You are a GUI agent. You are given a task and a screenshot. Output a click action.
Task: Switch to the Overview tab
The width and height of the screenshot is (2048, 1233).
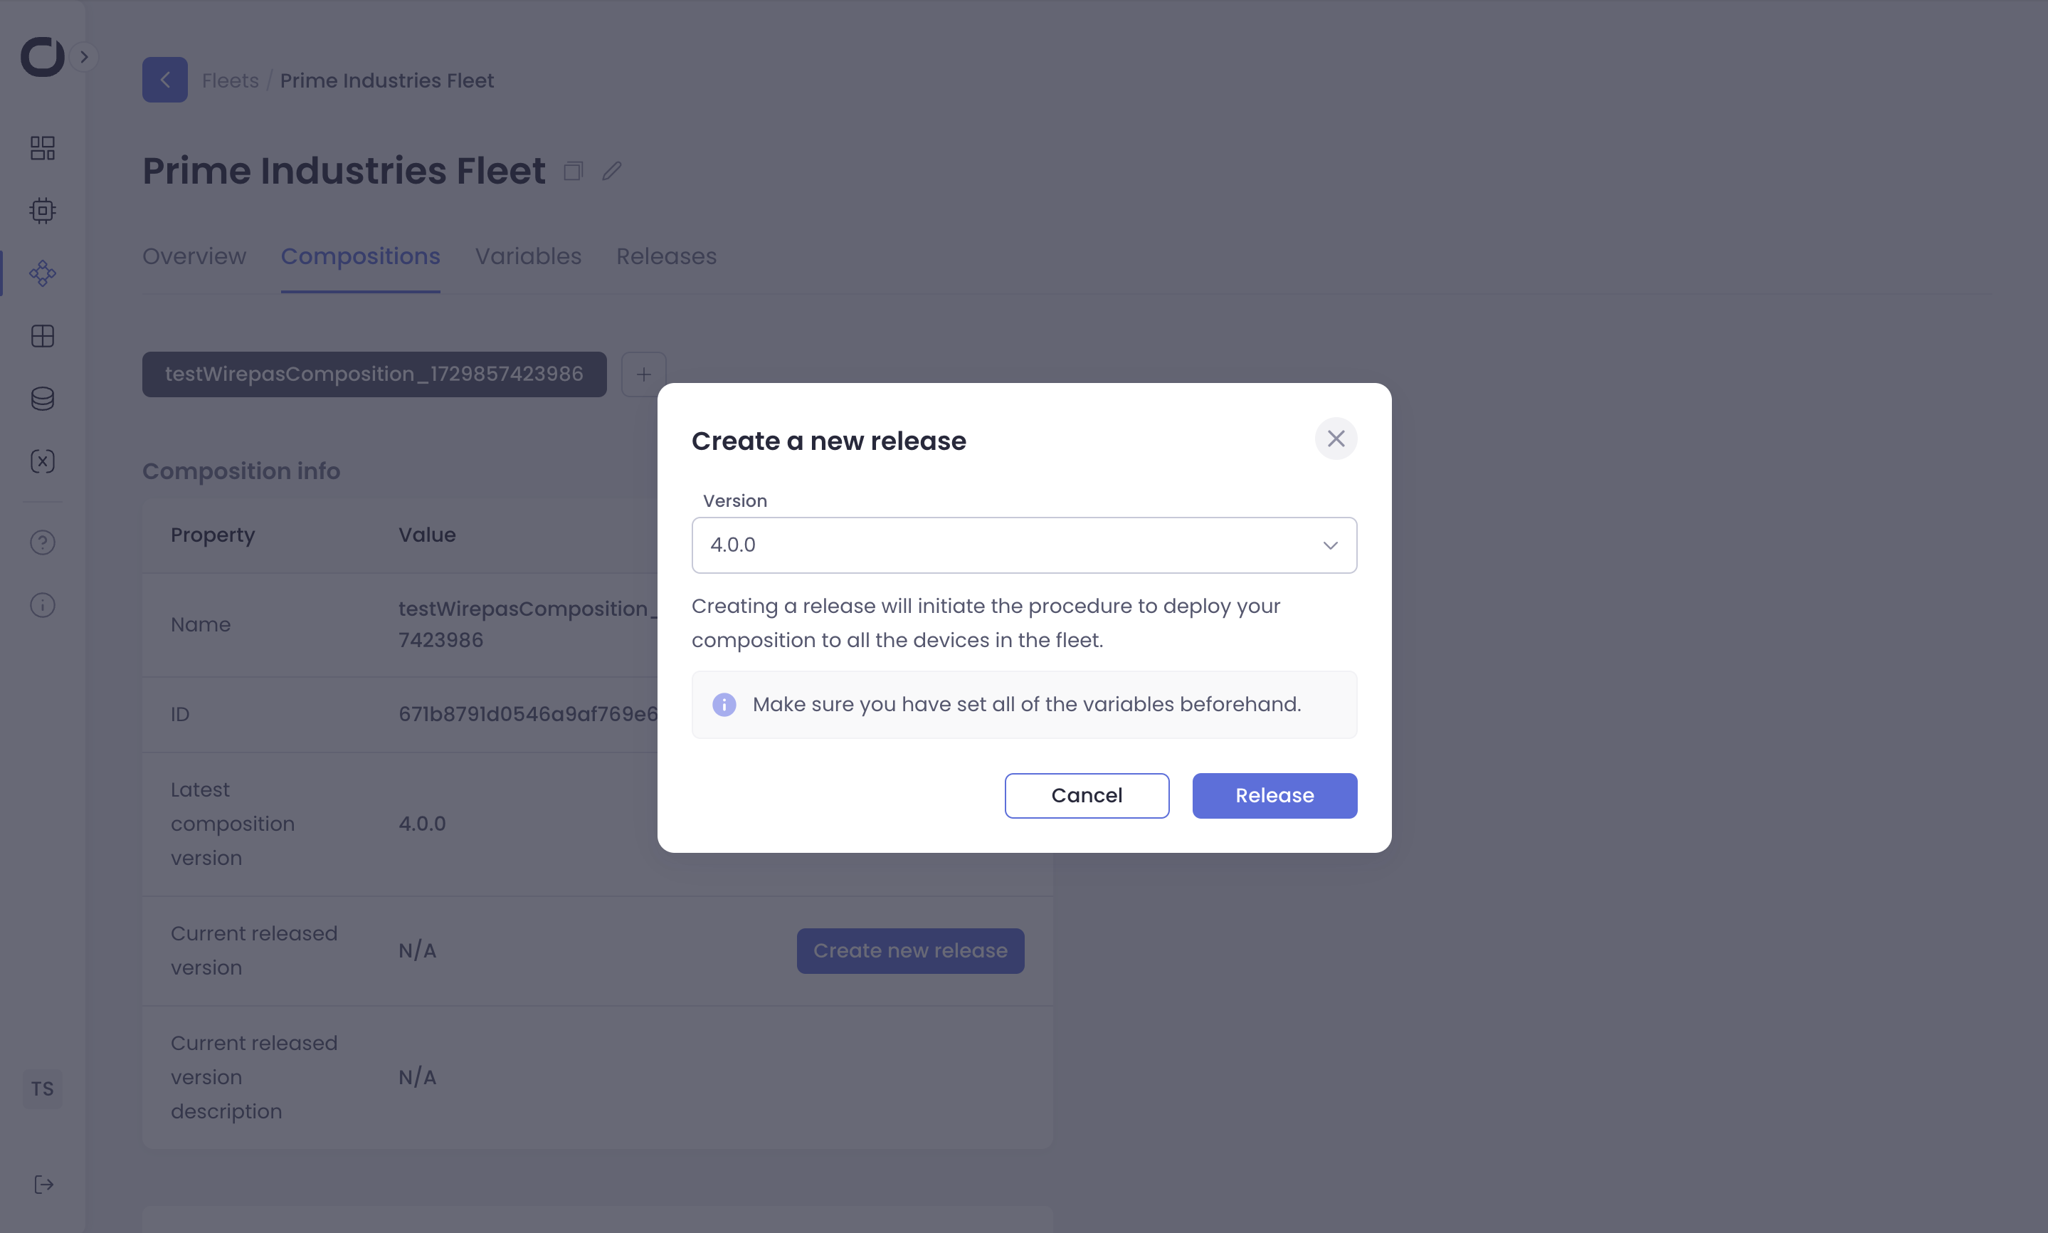pos(194,256)
